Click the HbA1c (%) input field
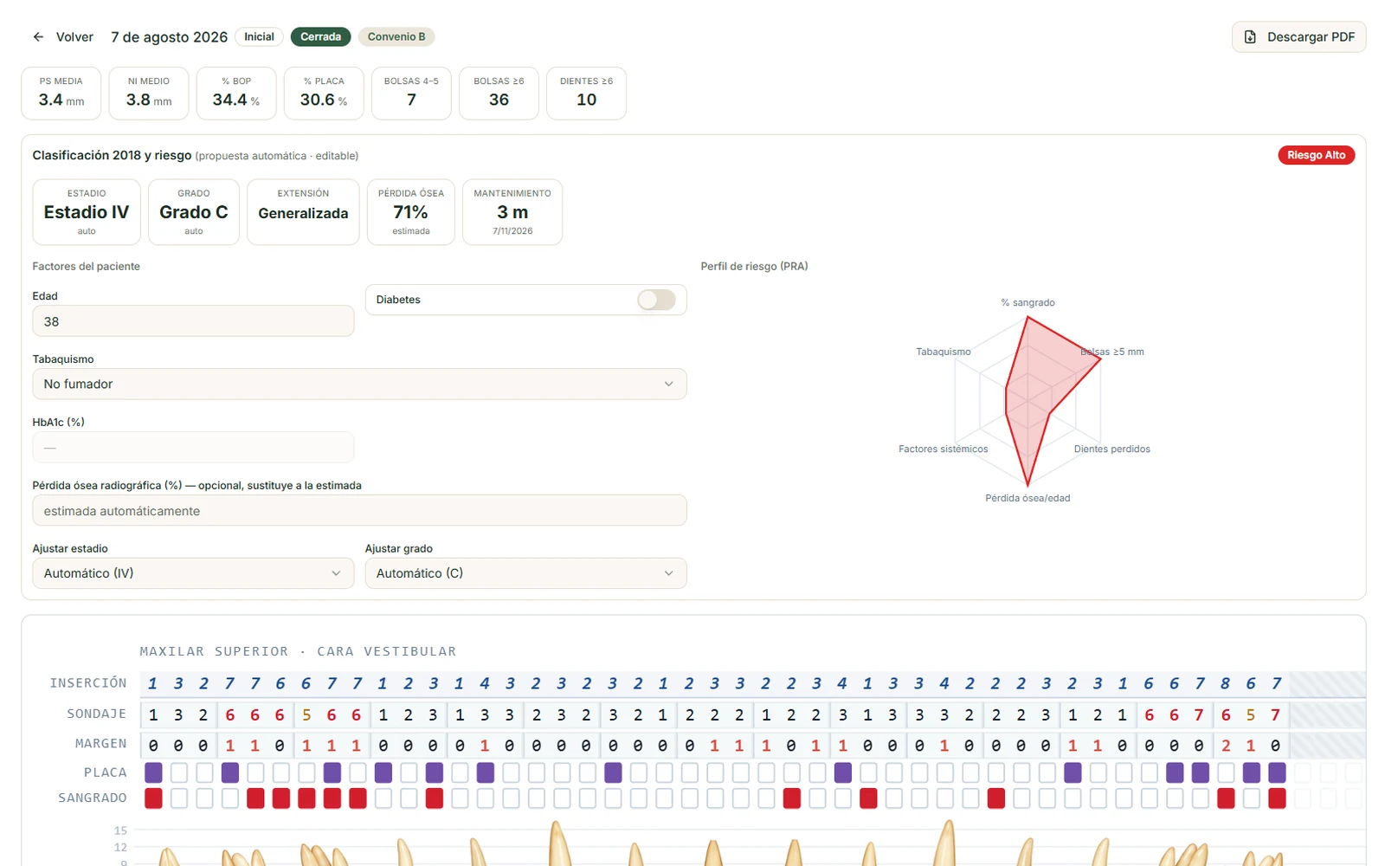Image resolution: width=1385 pixels, height=866 pixels. click(x=193, y=448)
